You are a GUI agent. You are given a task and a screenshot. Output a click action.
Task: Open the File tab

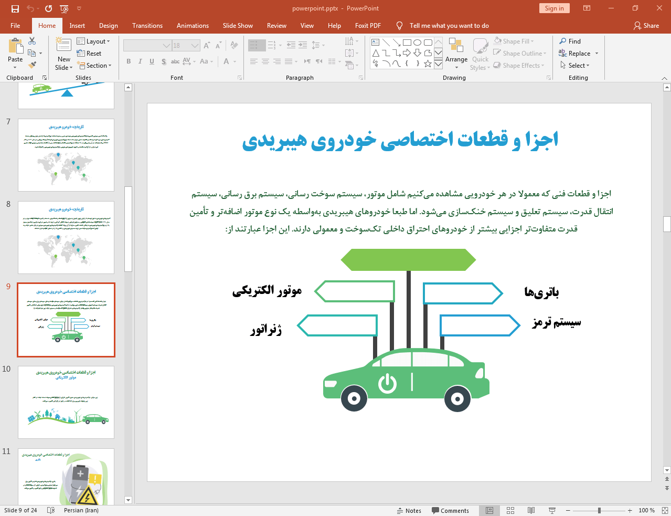(x=15, y=26)
